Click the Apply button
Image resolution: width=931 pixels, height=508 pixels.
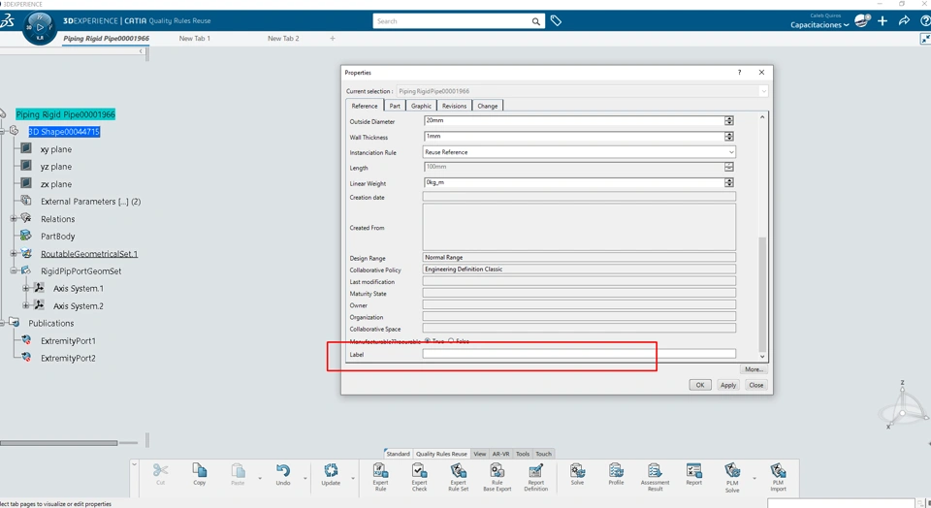tap(728, 385)
